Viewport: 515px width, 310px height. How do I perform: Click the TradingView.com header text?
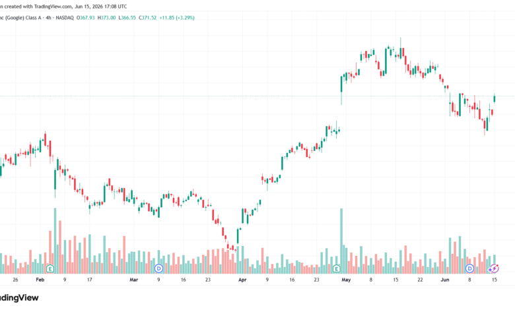(x=53, y=6)
